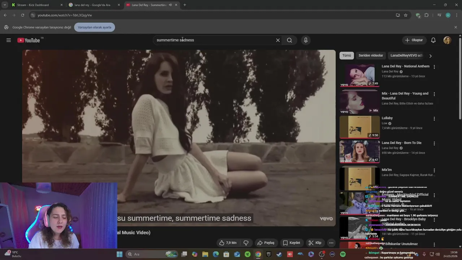This screenshot has height=260, width=462.
Task: Click the video player area
Action: (x=179, y=138)
